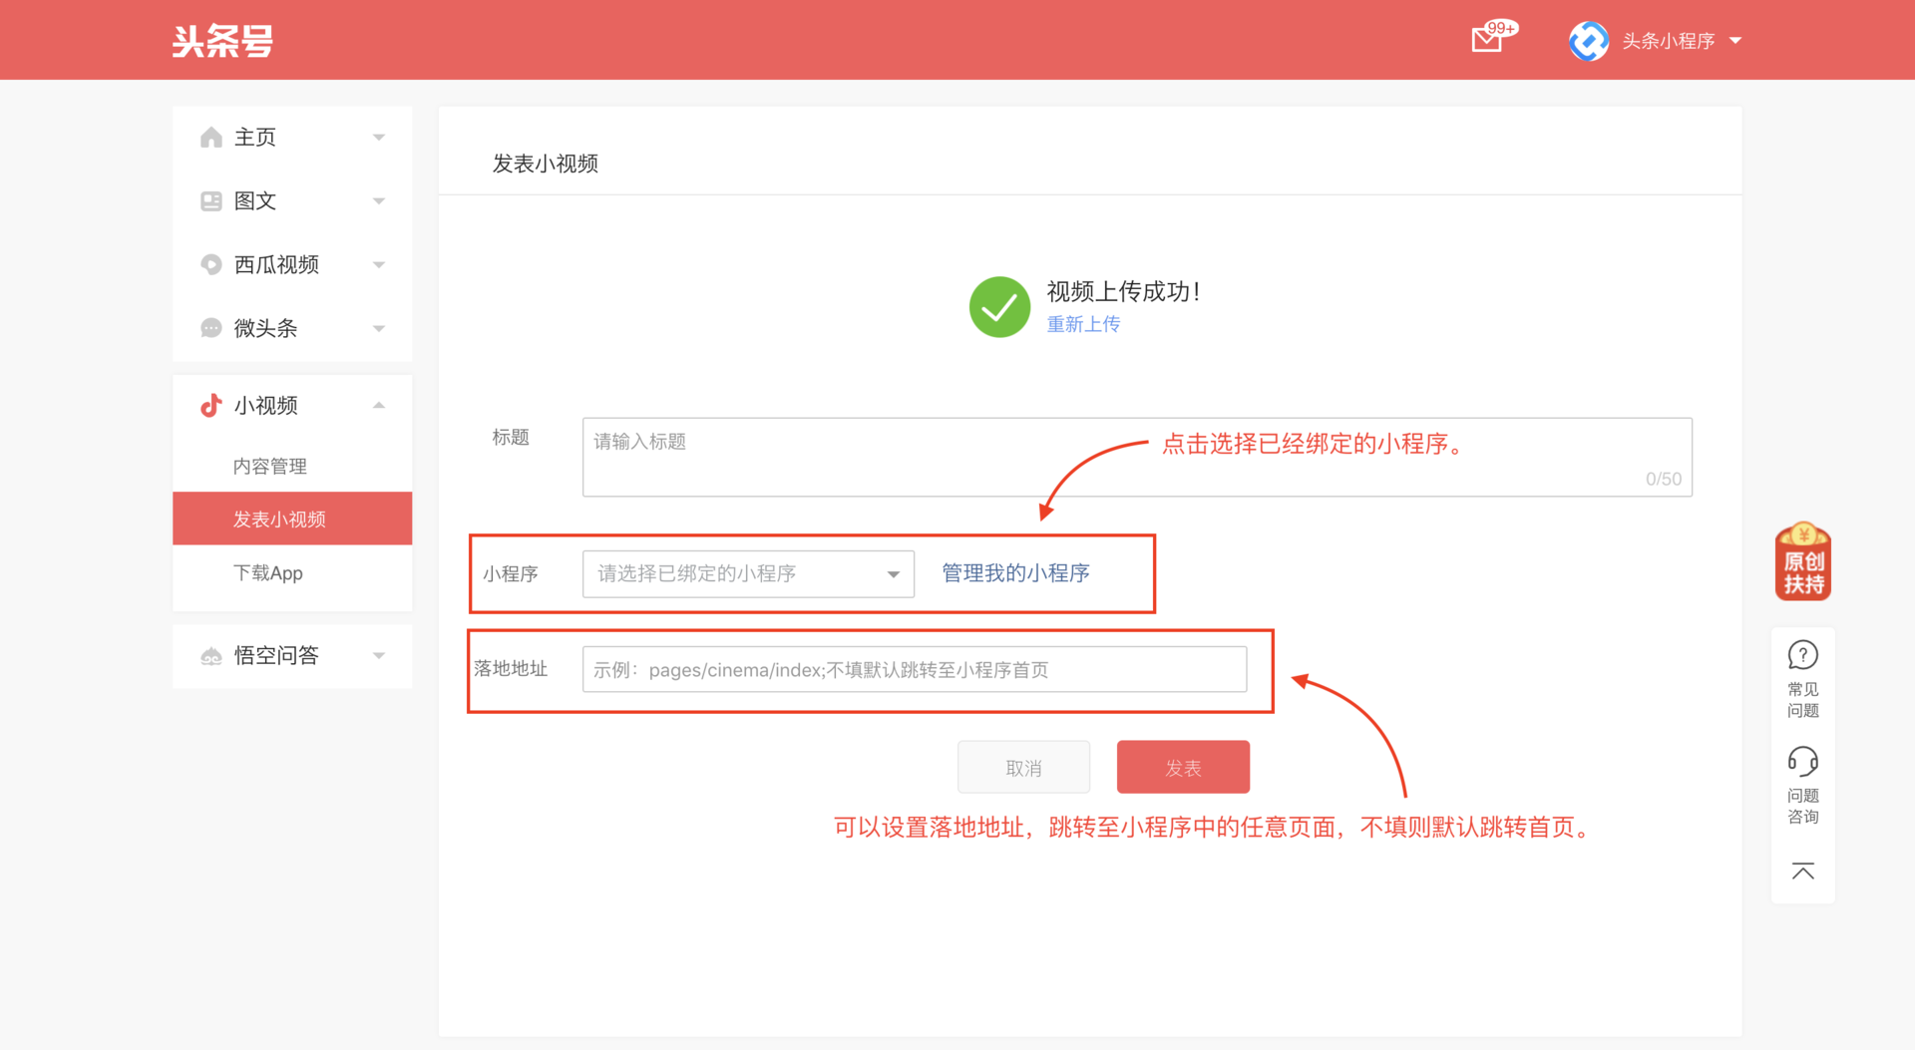Focus the 请输入标题 title field
Viewport: 1915px width, 1050px height.
[x=1137, y=457]
